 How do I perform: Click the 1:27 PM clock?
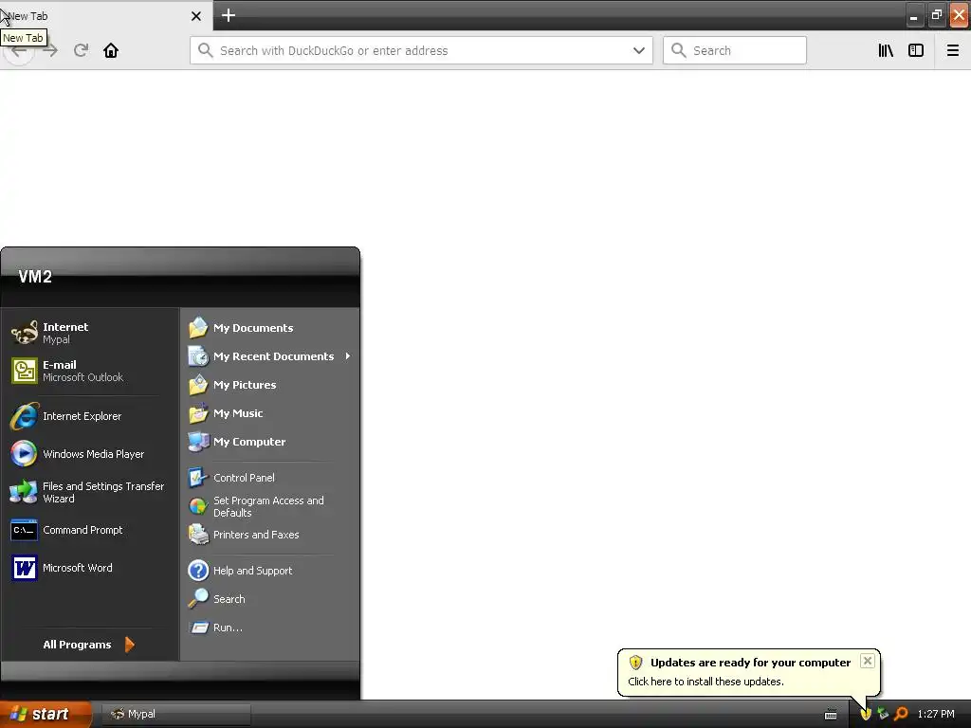point(936,714)
